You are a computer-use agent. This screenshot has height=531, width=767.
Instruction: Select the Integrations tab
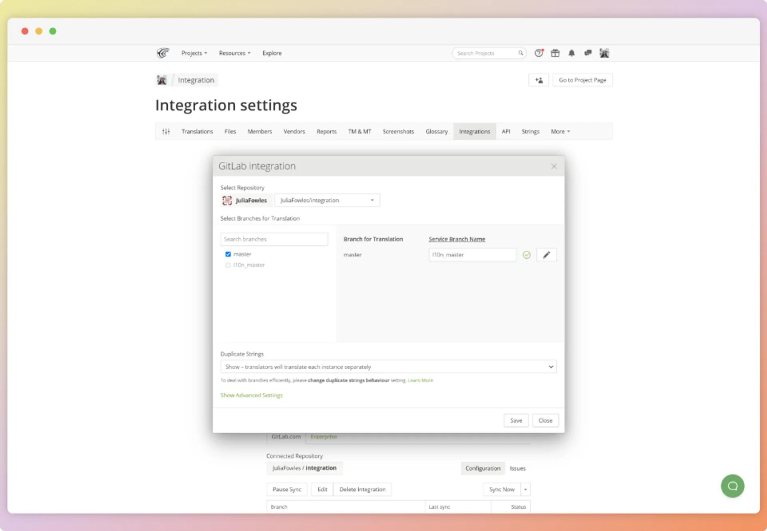click(475, 131)
